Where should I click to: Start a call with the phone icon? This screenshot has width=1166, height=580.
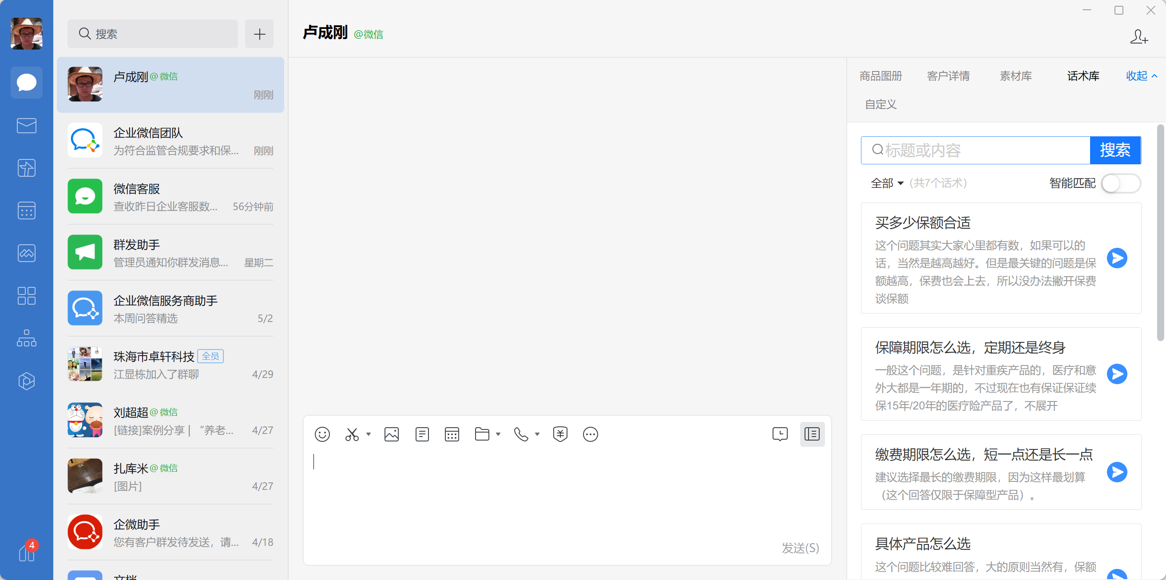coord(521,434)
